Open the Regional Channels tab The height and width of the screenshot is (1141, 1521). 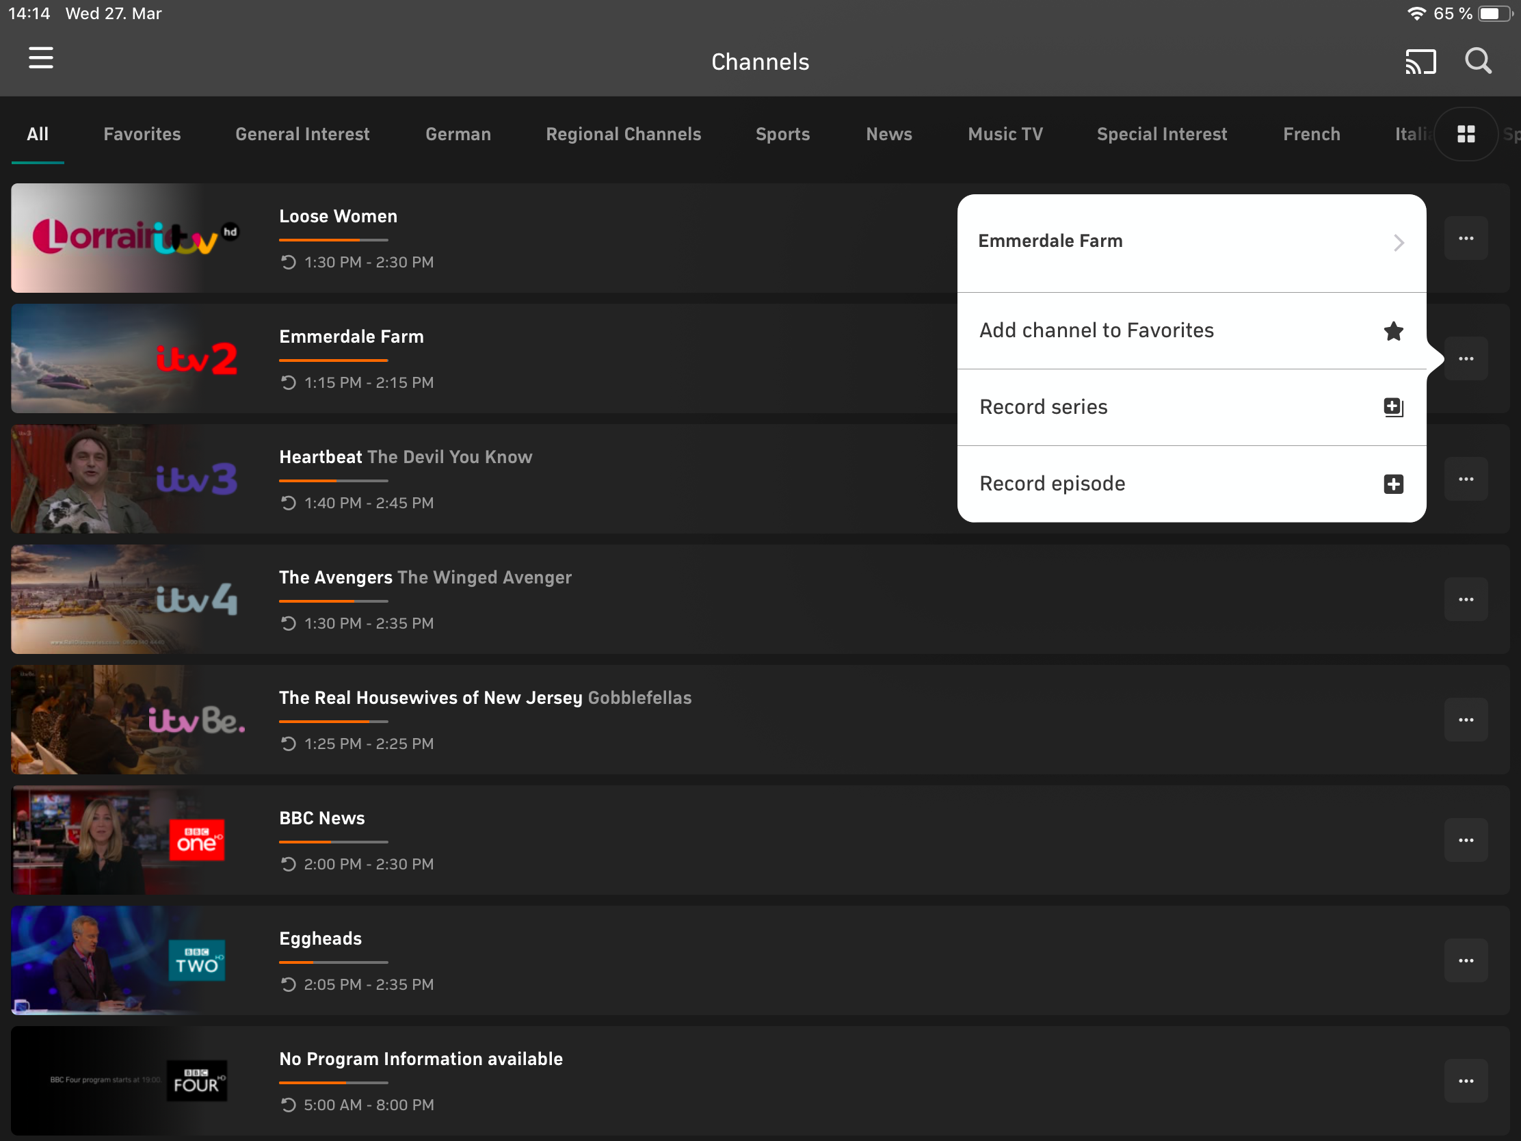click(624, 134)
